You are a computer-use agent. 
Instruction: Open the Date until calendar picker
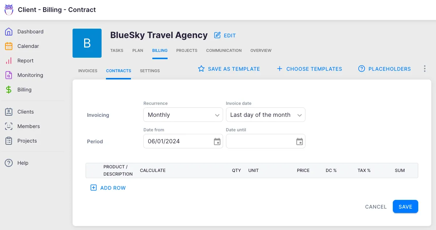click(299, 141)
